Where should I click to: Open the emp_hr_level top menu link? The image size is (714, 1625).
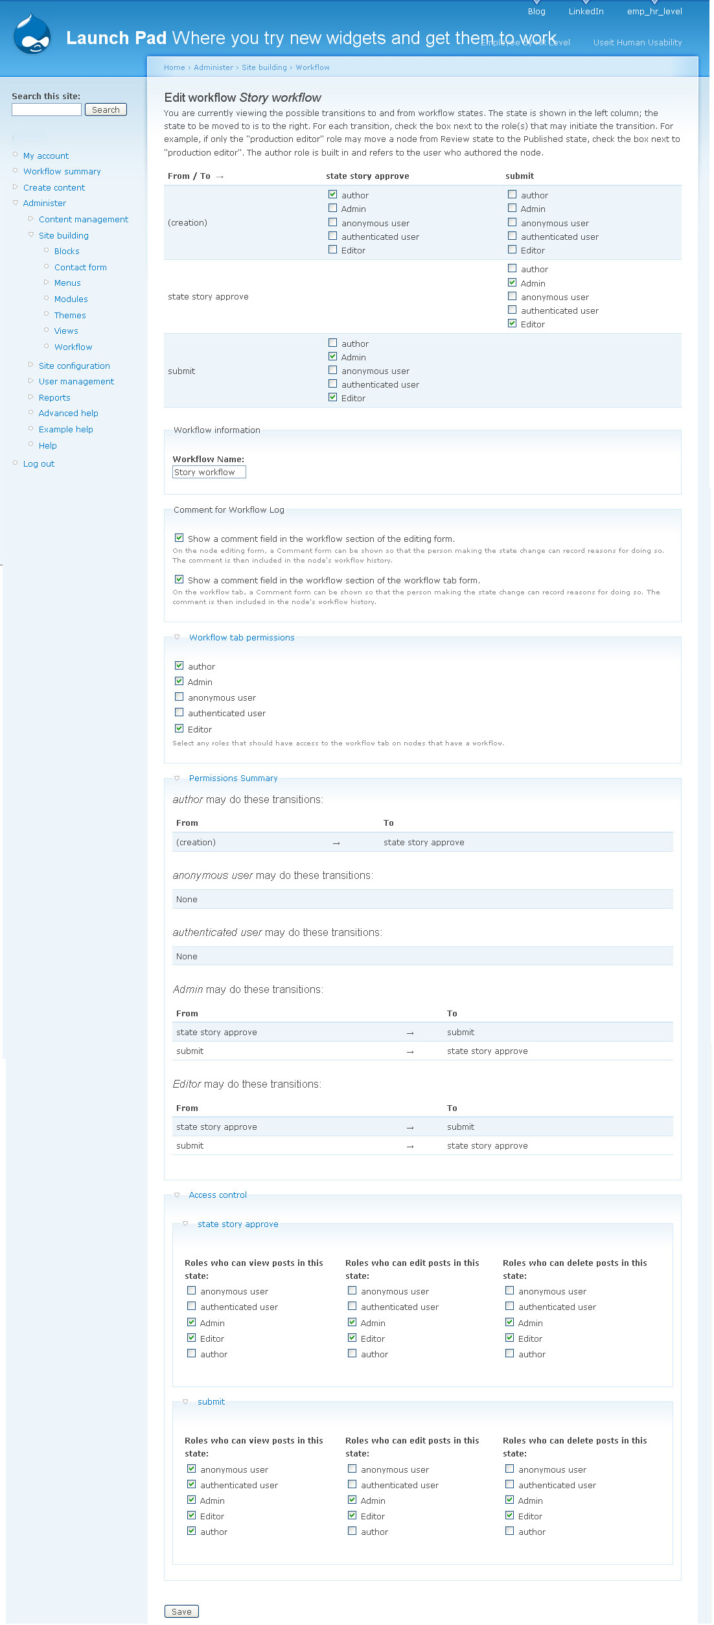pos(654,11)
